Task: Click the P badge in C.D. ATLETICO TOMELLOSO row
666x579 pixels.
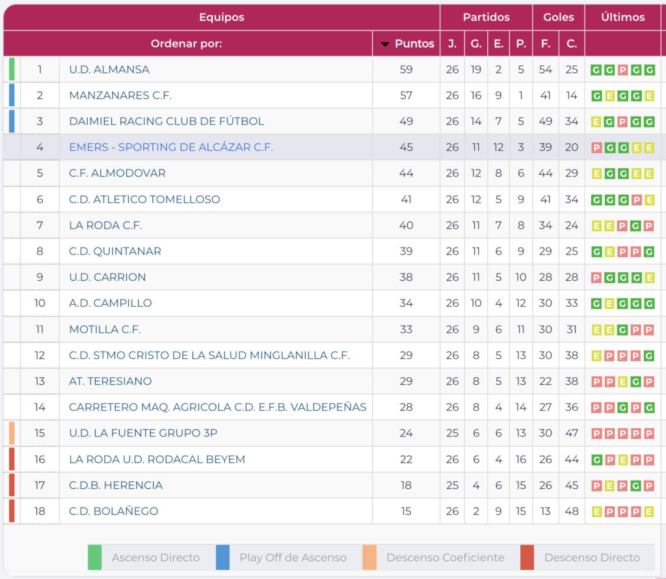Action: [635, 200]
